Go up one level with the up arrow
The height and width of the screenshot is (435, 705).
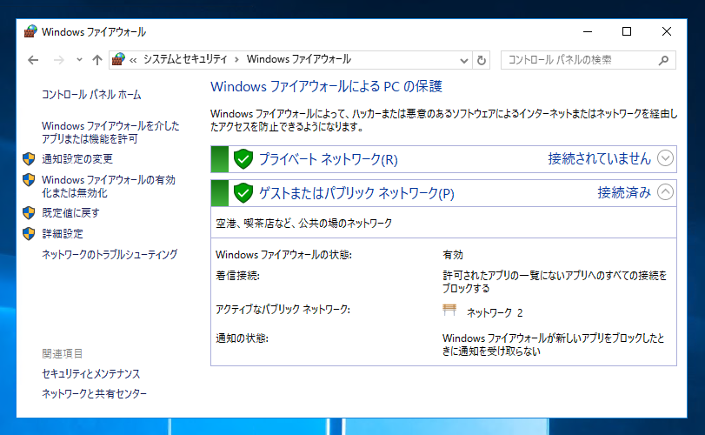point(97,60)
